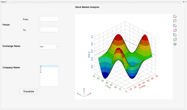The image size is (187, 110).
Task: Click the NSE combo box field
Action: point(48,47)
